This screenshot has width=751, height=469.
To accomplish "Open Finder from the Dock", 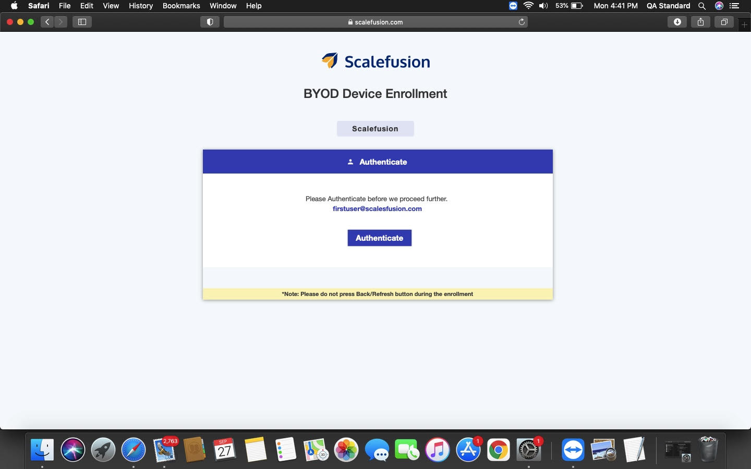I will [x=42, y=450].
